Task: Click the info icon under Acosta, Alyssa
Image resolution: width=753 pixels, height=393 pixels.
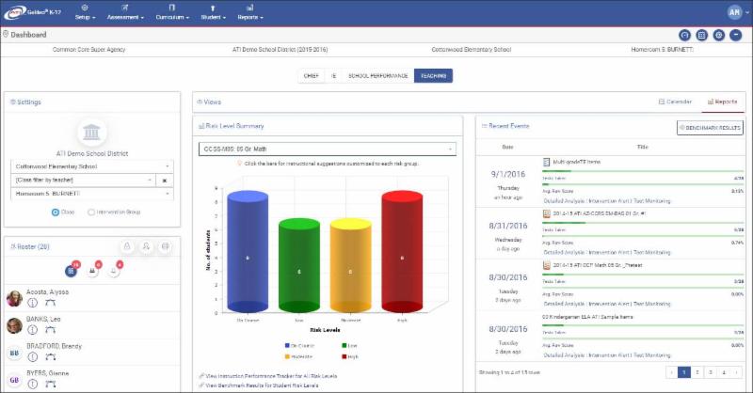Action: (x=32, y=305)
